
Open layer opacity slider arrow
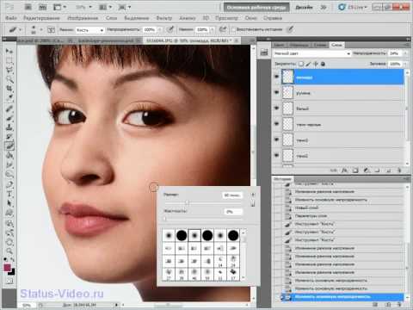(405, 53)
